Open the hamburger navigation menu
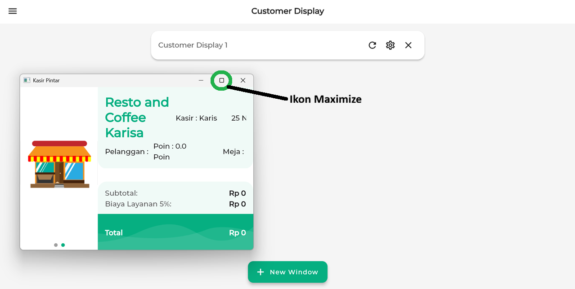This screenshot has height=289, width=575. tap(13, 11)
